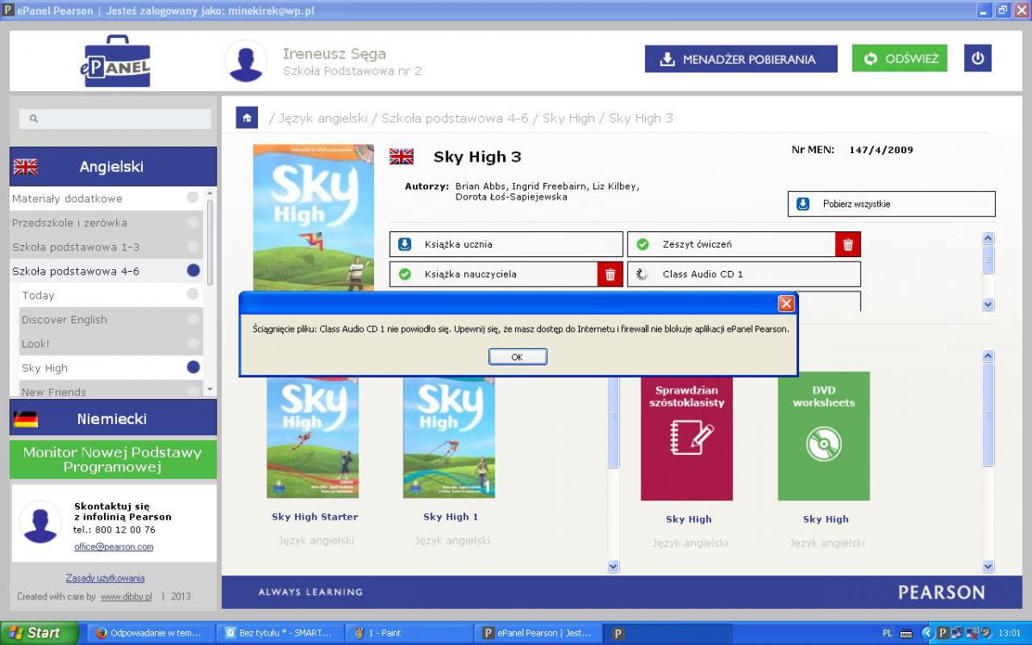Click the Sky High Starter title text
The image size is (1032, 645).
point(315,517)
